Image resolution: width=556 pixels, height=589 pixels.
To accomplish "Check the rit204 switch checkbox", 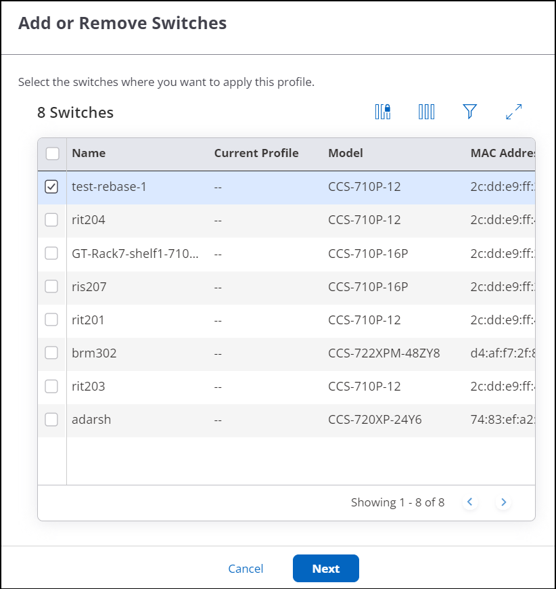I will click(x=51, y=220).
